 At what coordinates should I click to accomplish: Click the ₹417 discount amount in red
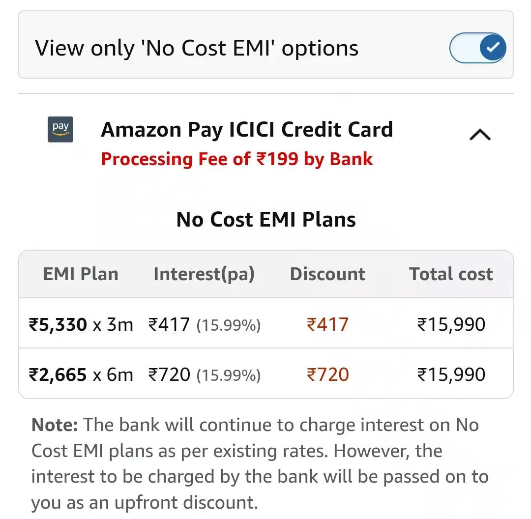(x=327, y=324)
